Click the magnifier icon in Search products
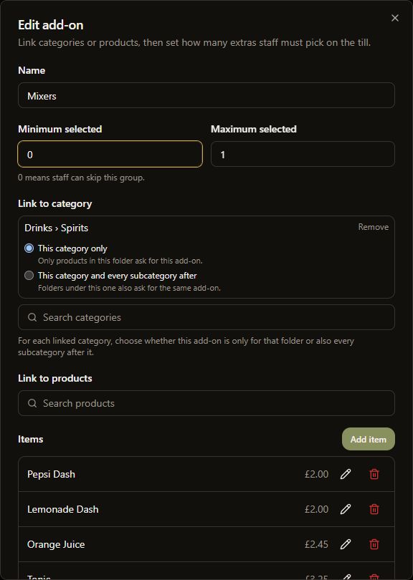413x580 pixels. [32, 403]
